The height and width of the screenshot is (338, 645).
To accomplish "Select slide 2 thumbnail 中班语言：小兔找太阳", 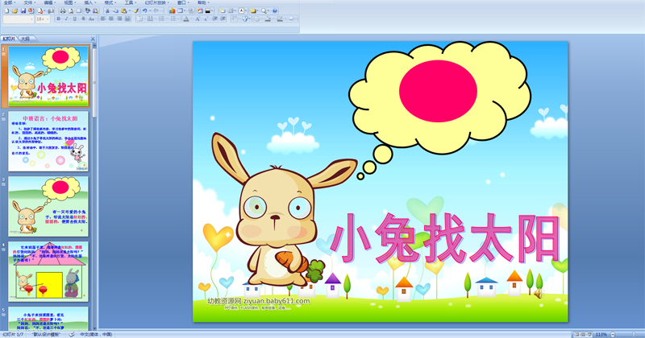I will [x=48, y=142].
